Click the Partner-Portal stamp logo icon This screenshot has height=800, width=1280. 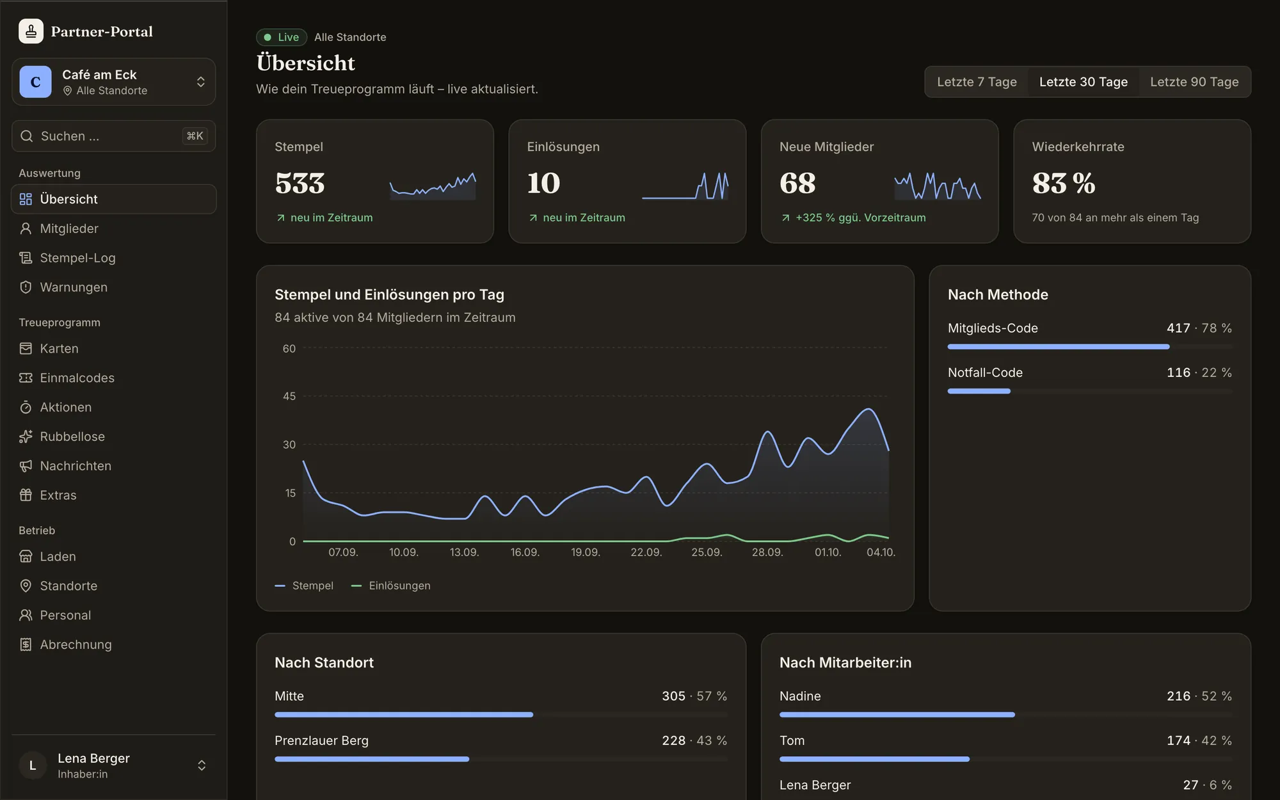[x=31, y=31]
